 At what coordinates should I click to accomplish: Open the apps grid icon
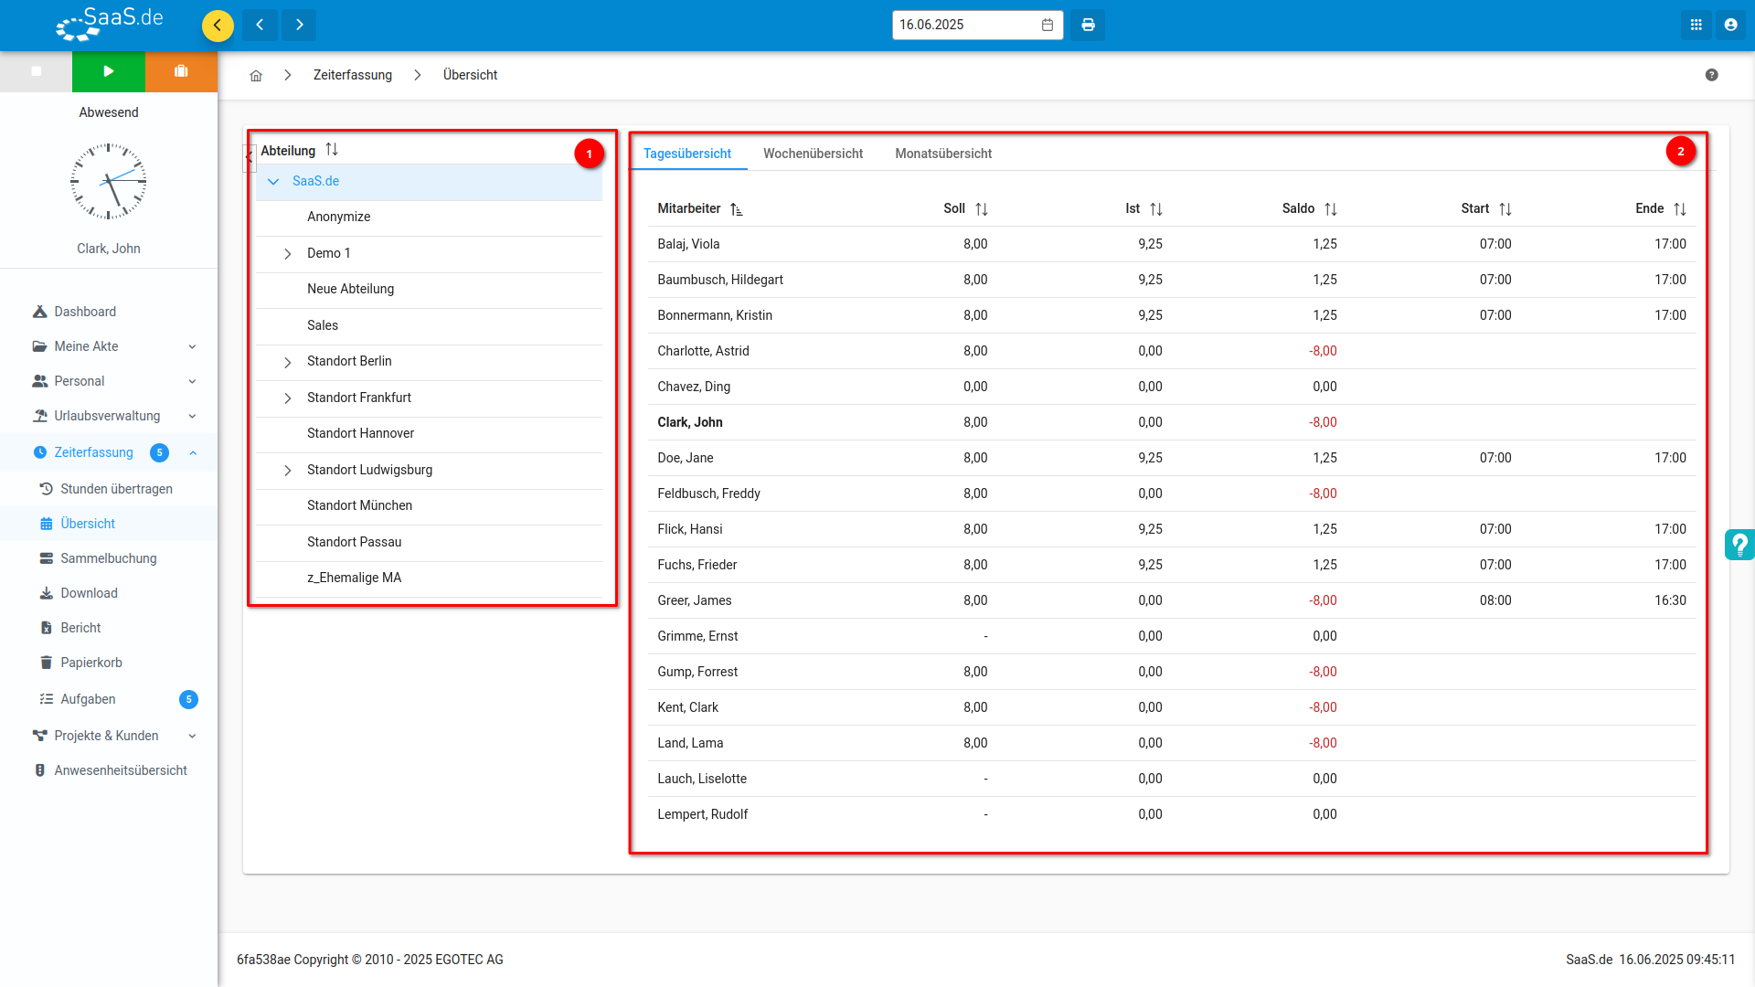pos(1696,25)
